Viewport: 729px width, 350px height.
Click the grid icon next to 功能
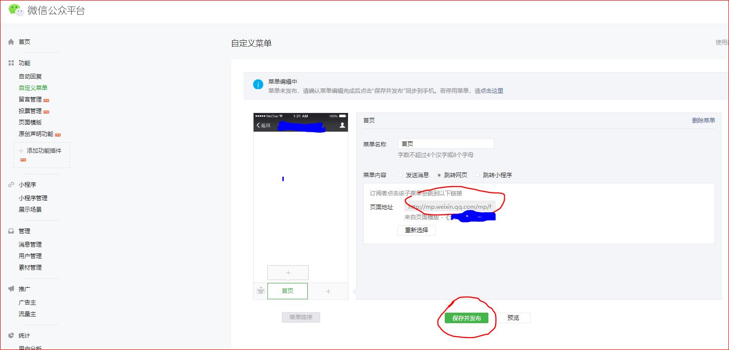click(x=11, y=63)
